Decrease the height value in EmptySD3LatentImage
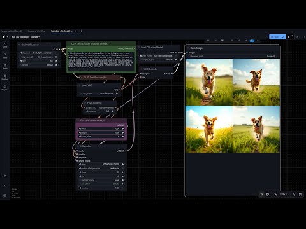The height and width of the screenshot is (229, 306). [x=80, y=133]
